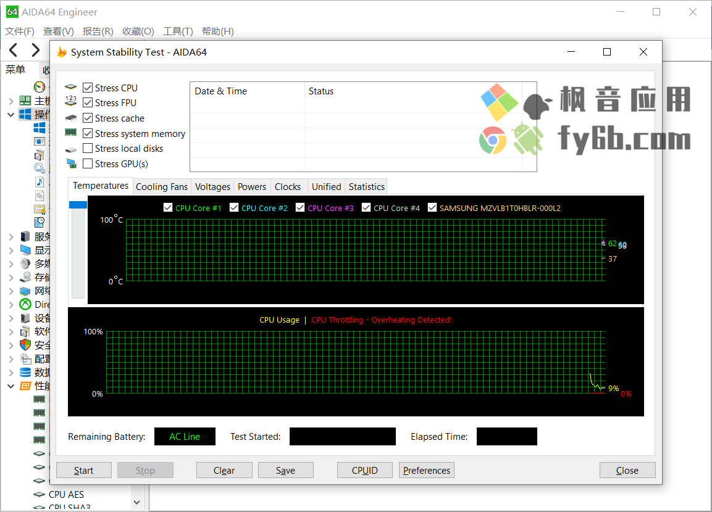Click the Save button
The width and height of the screenshot is (712, 512).
click(x=286, y=470)
